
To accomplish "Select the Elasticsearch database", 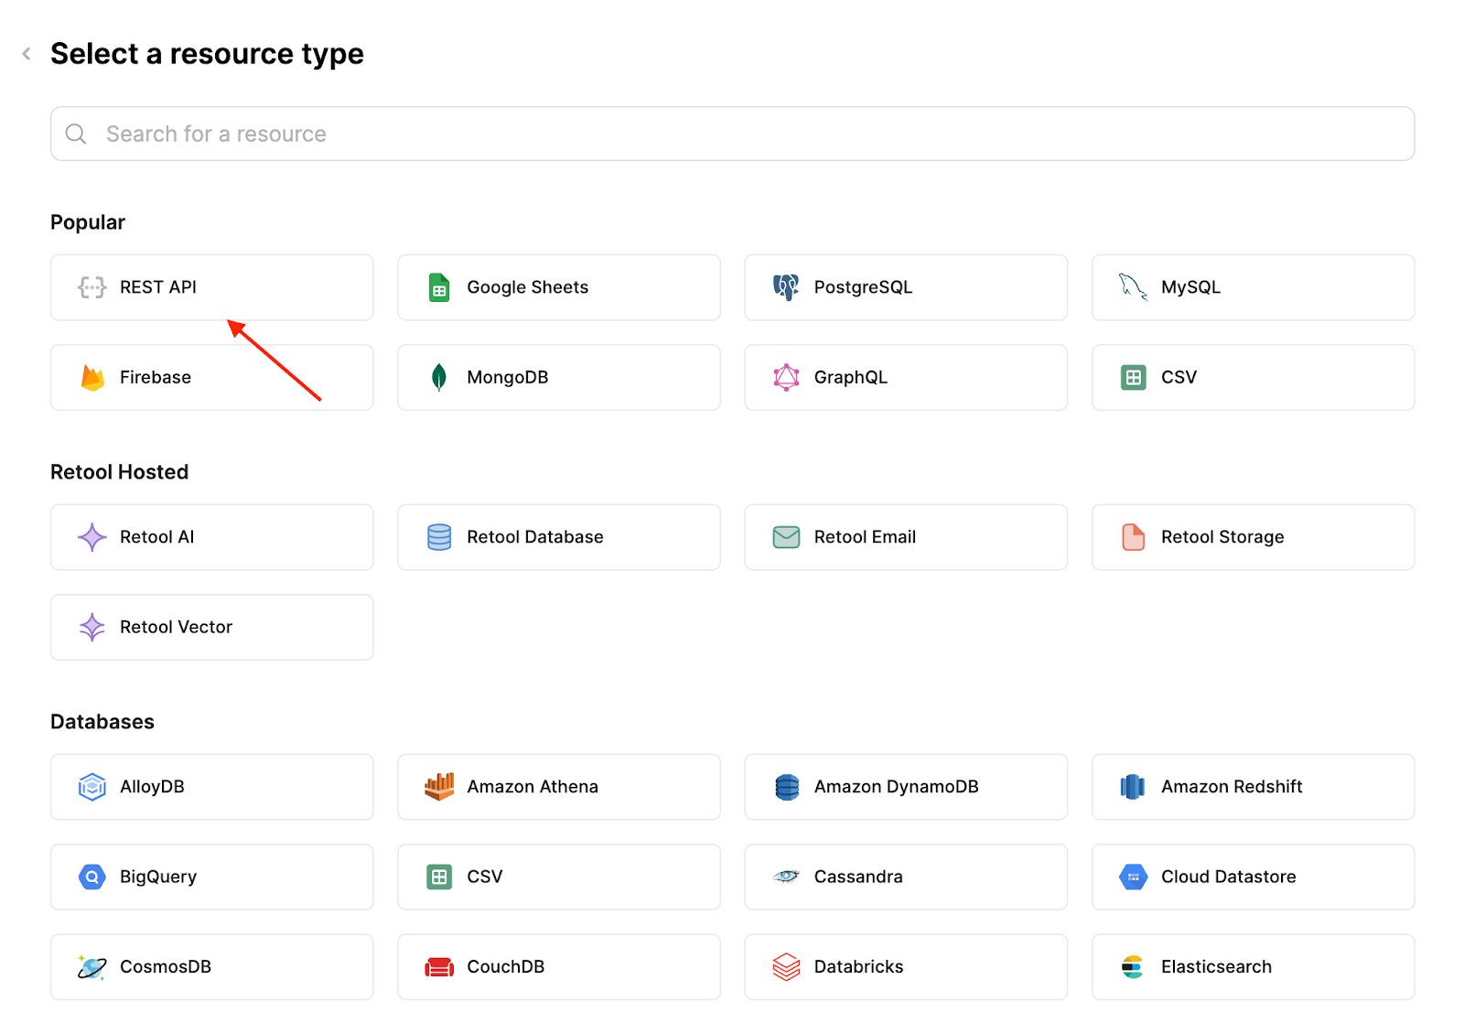I will coord(1252,966).
